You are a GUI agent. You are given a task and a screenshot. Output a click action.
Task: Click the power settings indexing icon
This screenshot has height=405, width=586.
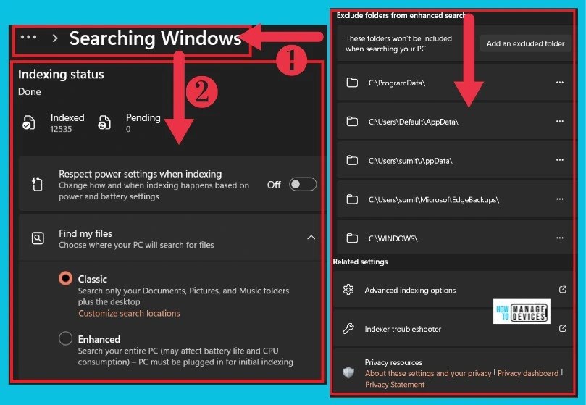pyautogui.click(x=38, y=184)
